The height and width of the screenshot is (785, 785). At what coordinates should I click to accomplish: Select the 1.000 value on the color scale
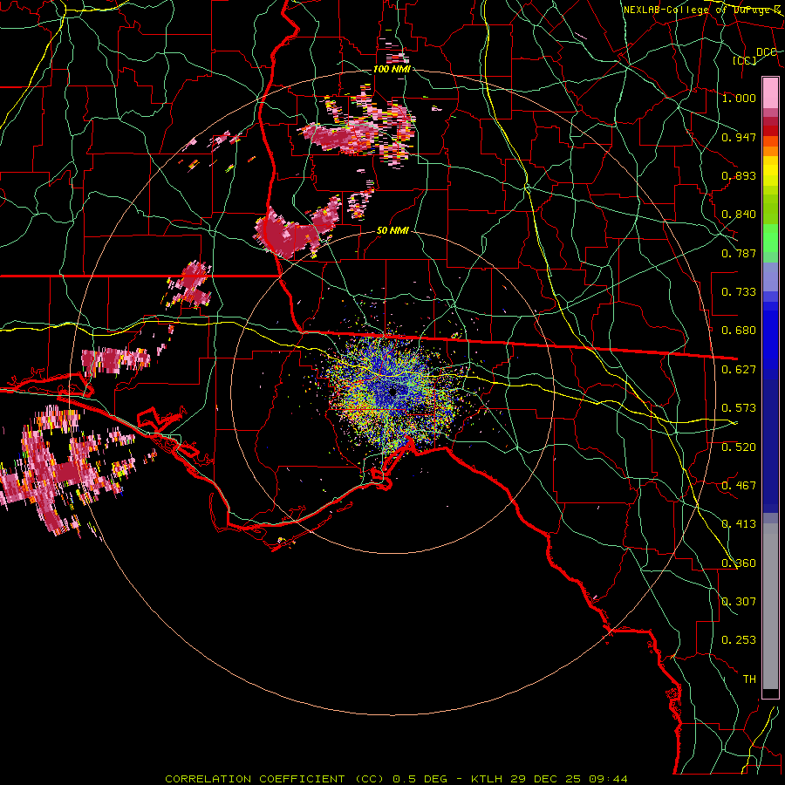click(739, 98)
